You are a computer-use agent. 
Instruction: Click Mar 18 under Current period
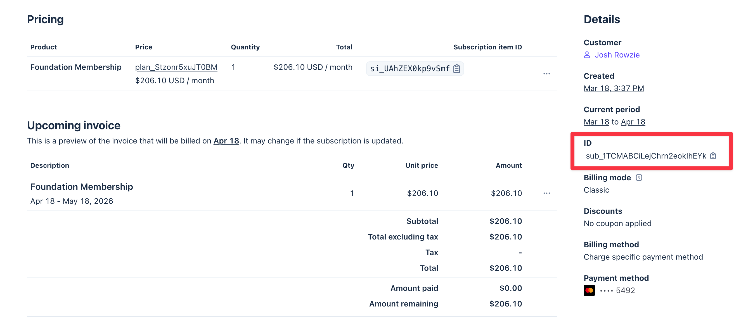pos(596,122)
